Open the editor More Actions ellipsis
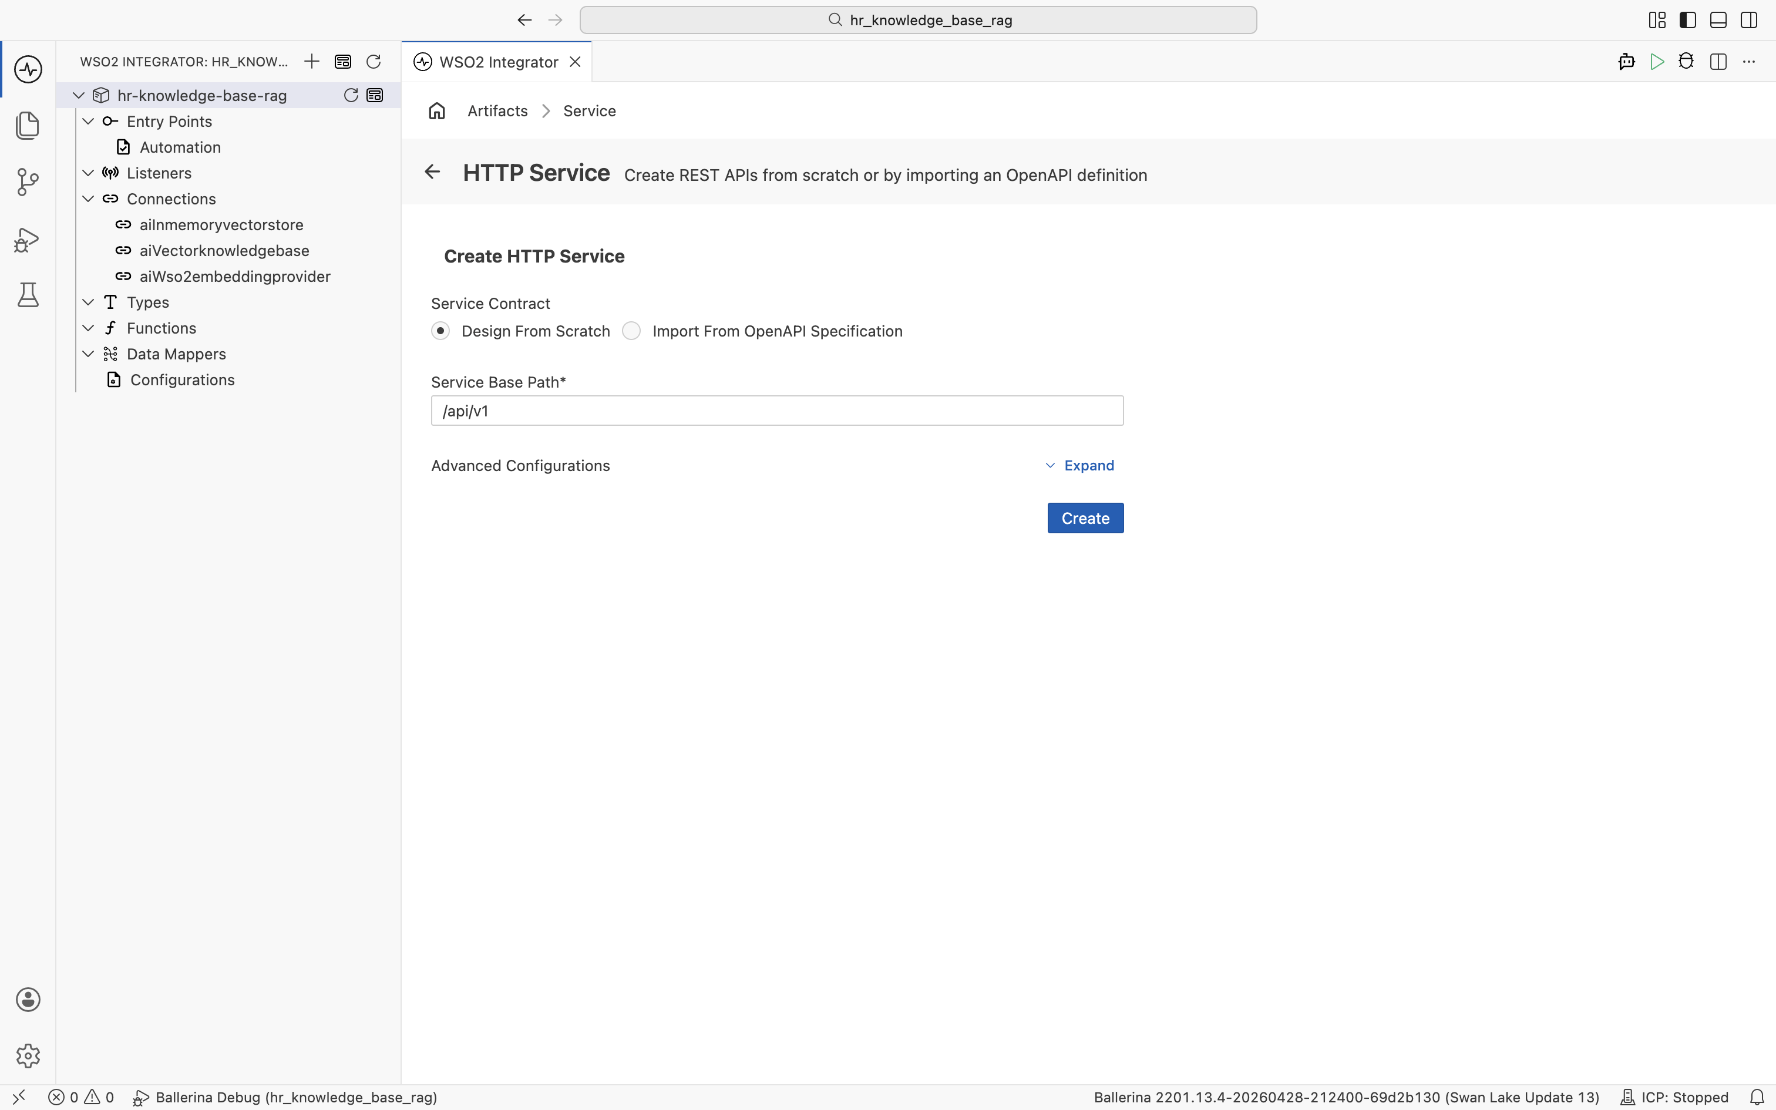The height and width of the screenshot is (1110, 1776). click(1749, 62)
